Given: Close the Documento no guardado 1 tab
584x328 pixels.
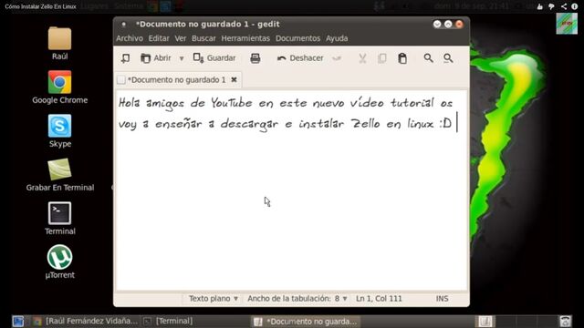Looking at the screenshot, I should coord(234,79).
